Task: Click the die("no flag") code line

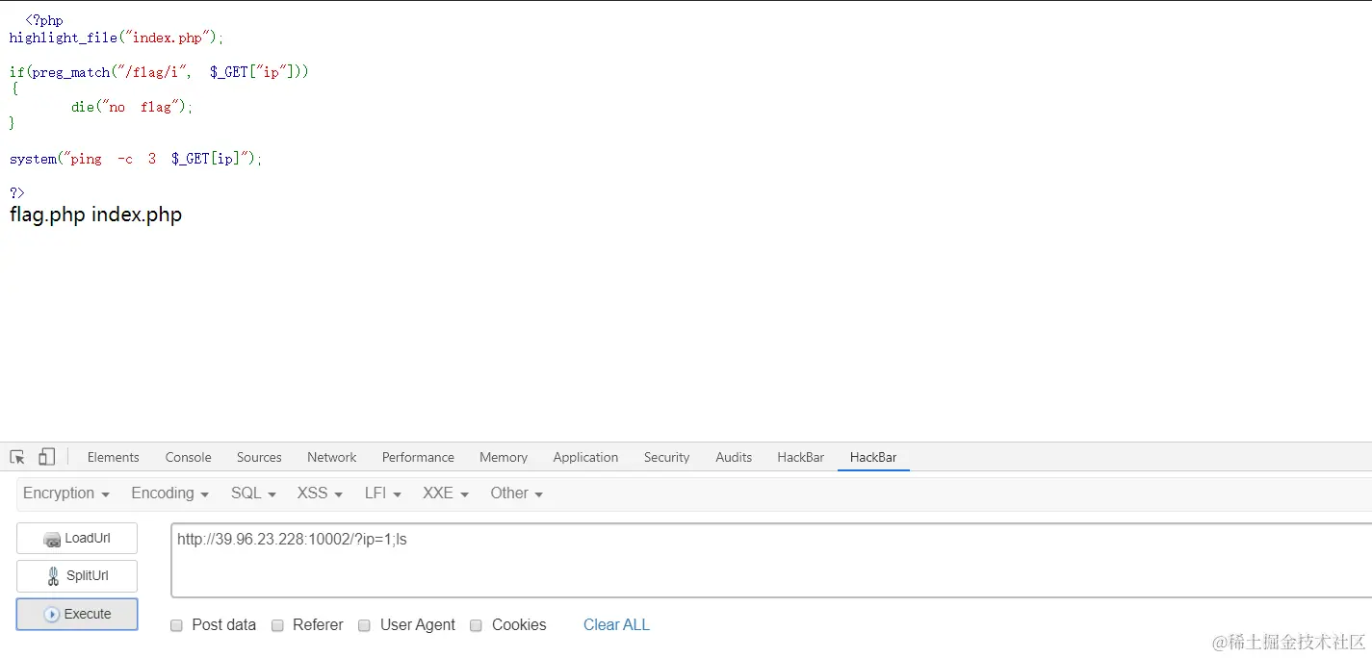Action: pyautogui.click(x=132, y=107)
